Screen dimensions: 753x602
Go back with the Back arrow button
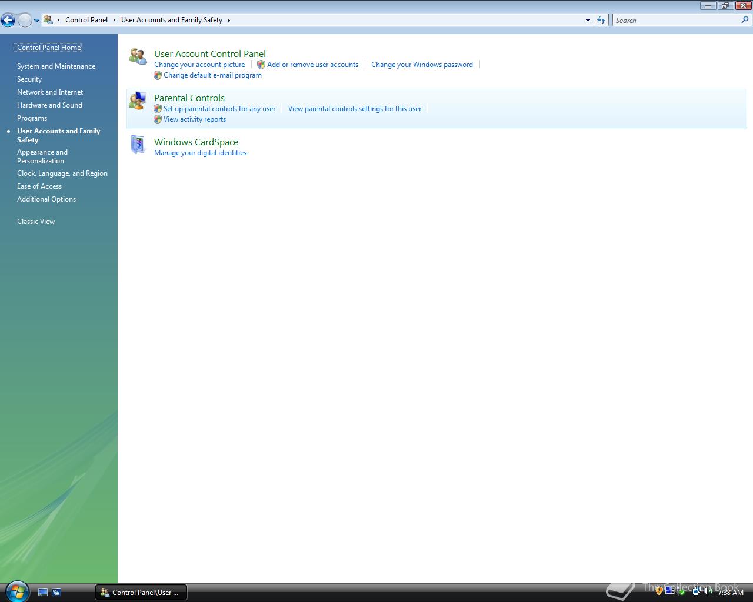(8, 20)
